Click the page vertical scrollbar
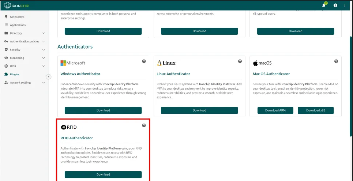This screenshot has height=181, width=353. 351,86
